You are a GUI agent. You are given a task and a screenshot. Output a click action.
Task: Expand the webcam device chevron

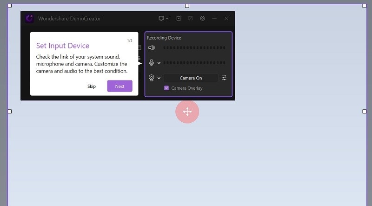pyautogui.click(x=159, y=78)
